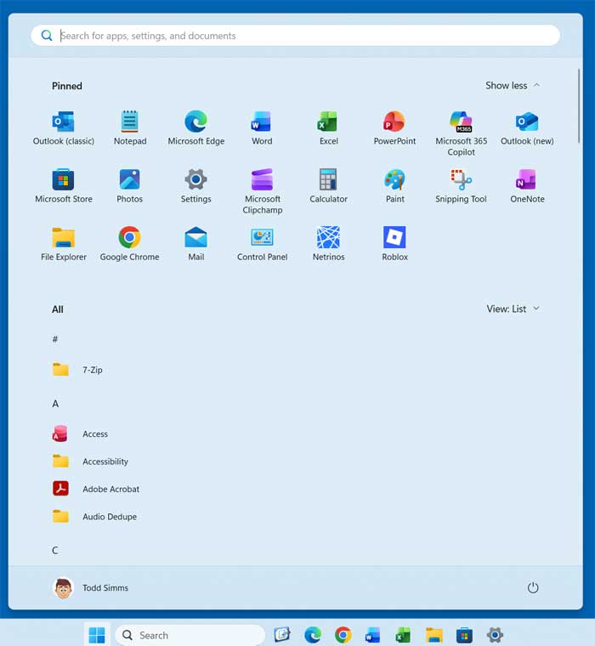The height and width of the screenshot is (646, 595).
Task: Launch Outlook (new) pinned app
Action: [527, 127]
